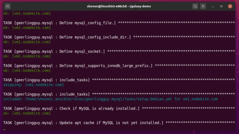This screenshot has height=134, width=239.
Task: Open the terminal search tool
Action: tap(195, 6)
